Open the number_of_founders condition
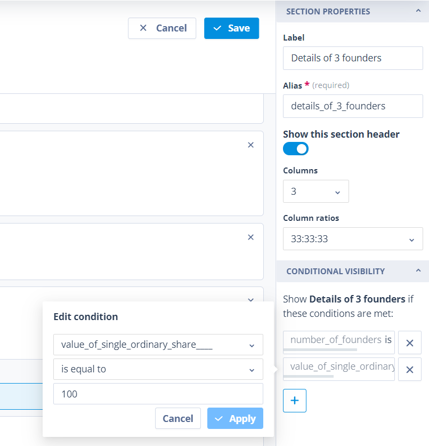Viewport: 429px width, 446px height. pos(338,342)
